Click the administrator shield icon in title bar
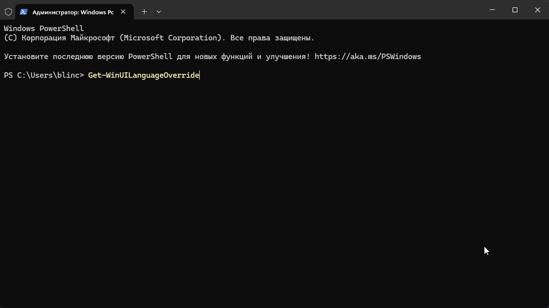 [8, 12]
